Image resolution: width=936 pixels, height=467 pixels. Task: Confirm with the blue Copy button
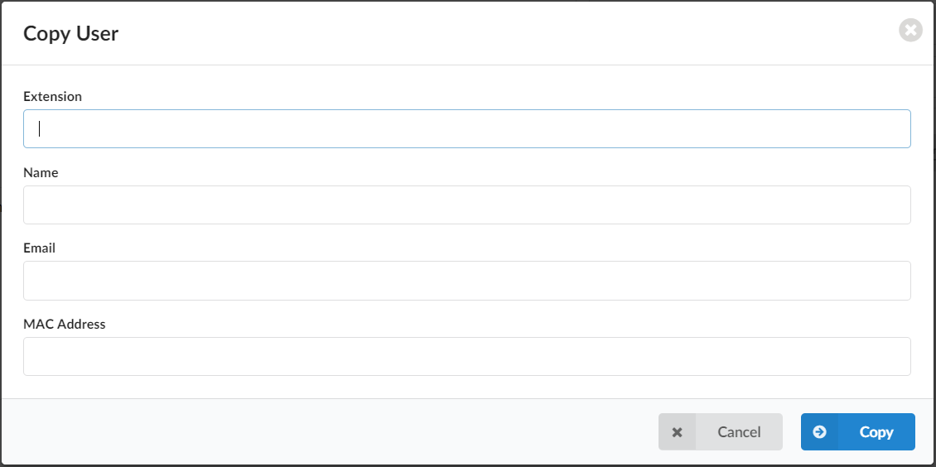[x=857, y=432]
